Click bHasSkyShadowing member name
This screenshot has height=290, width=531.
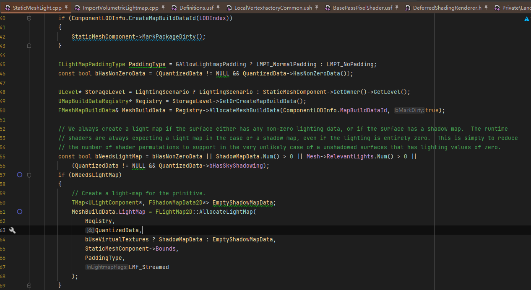point(236,166)
